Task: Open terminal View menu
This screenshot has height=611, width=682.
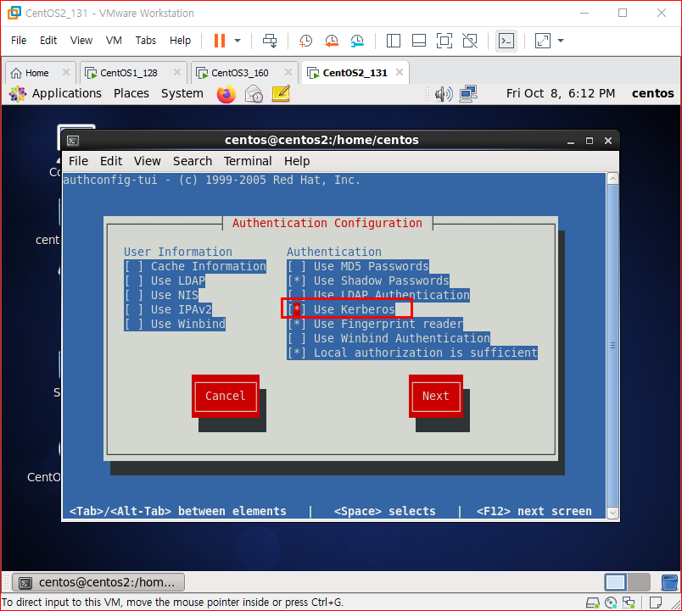Action: (x=148, y=161)
